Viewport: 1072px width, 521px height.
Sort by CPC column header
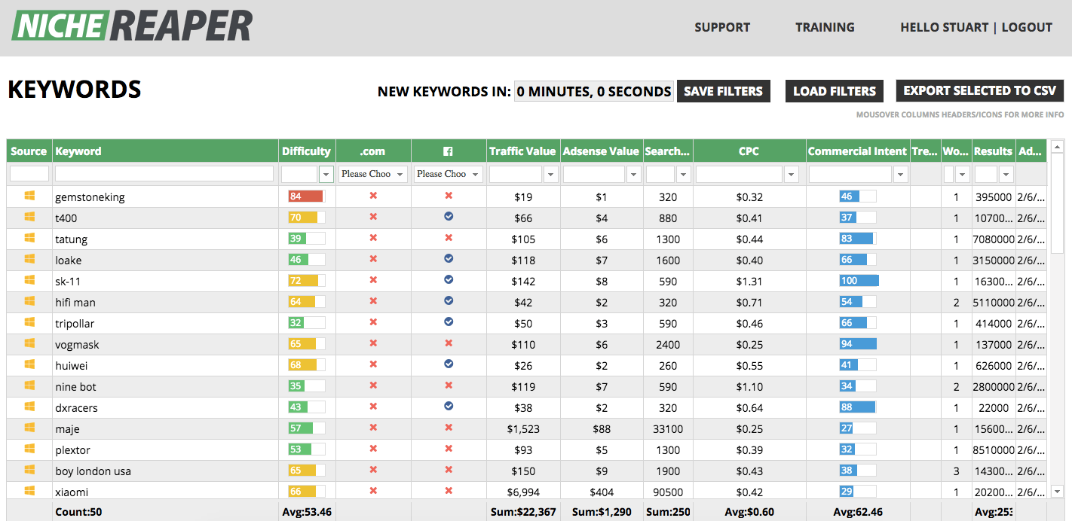pos(749,151)
